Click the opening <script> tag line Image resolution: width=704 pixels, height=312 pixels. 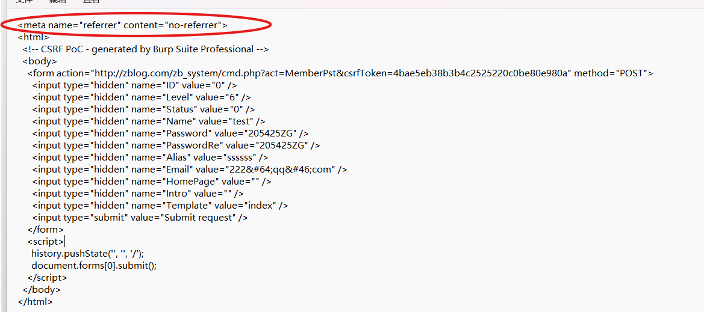tap(46, 242)
